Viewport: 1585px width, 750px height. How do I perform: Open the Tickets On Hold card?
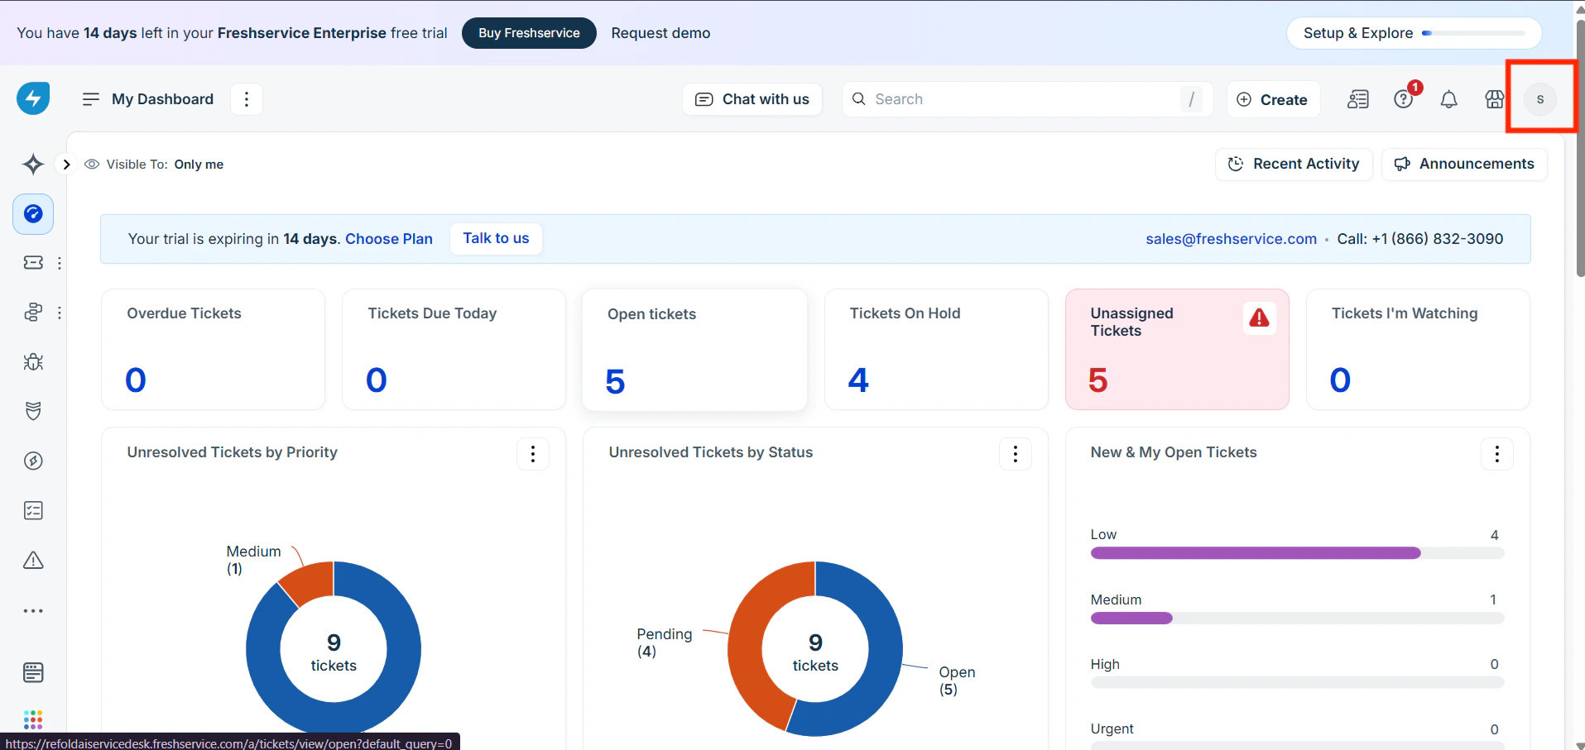point(936,349)
